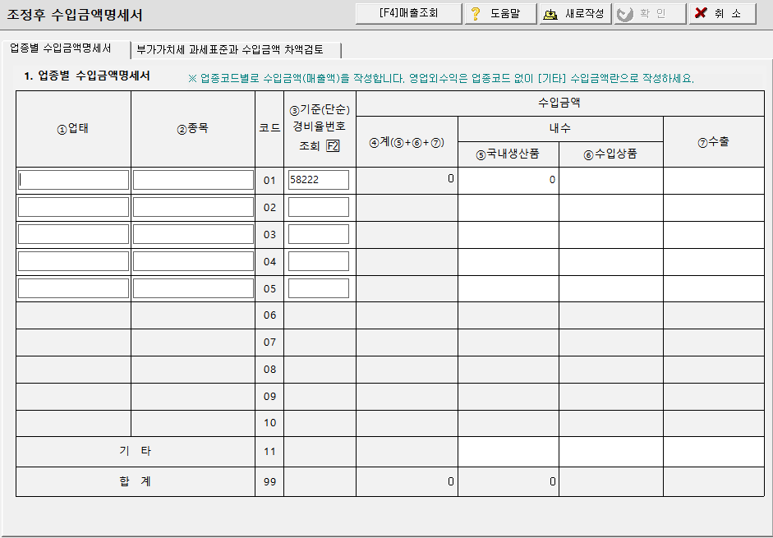The width and height of the screenshot is (773, 538).
Task: Click the grayed-out 확인 button
Action: coord(651,13)
